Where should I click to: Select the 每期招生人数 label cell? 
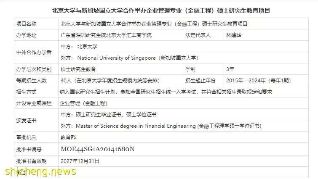(36, 80)
